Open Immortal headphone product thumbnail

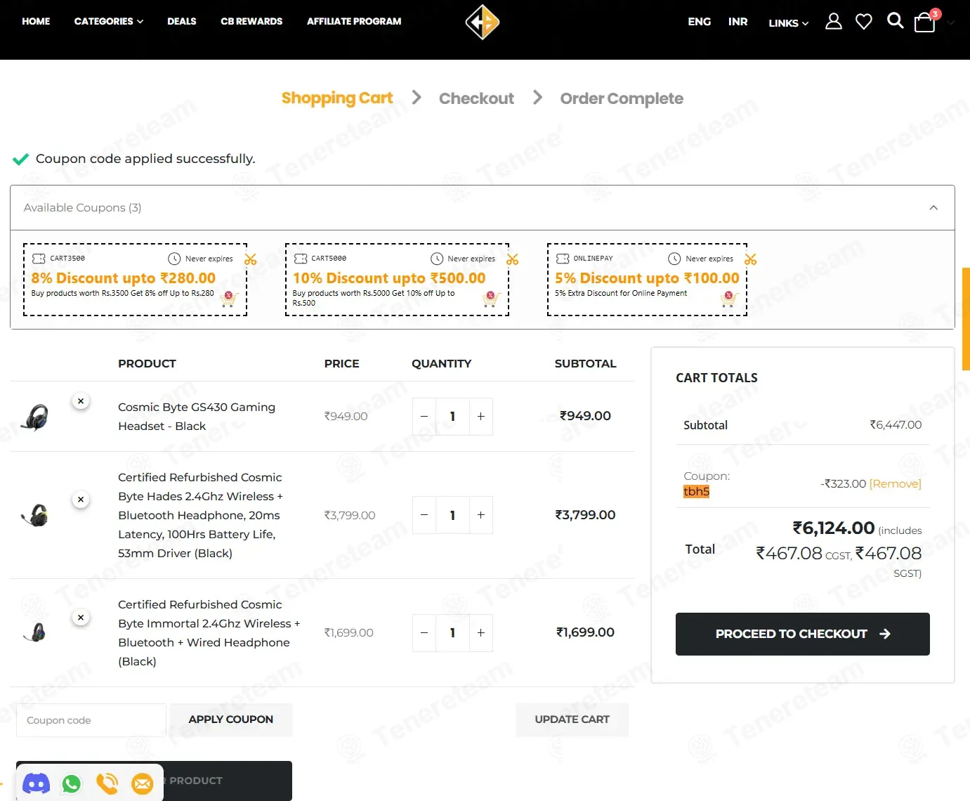click(x=34, y=633)
